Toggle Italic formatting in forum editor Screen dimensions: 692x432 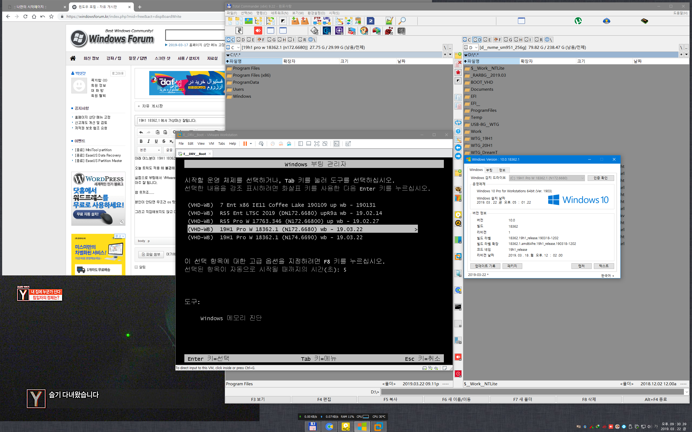pos(149,141)
